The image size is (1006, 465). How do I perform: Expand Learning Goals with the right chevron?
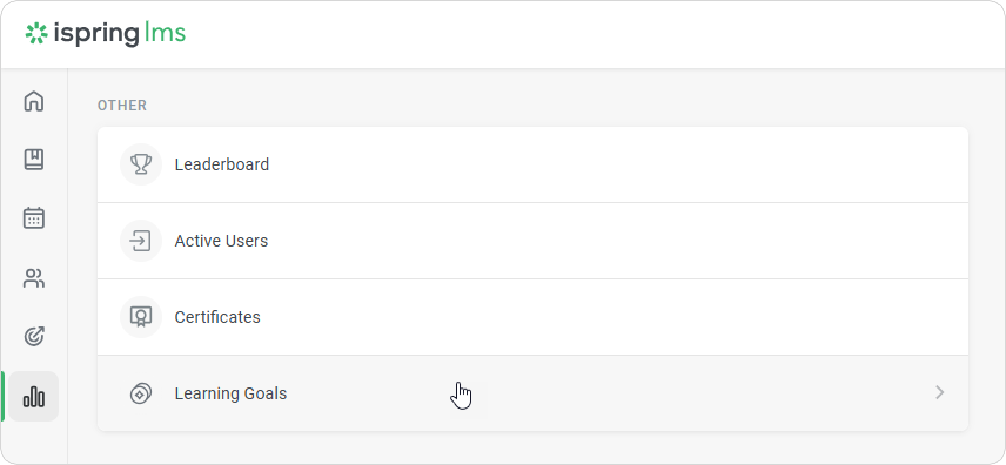940,393
